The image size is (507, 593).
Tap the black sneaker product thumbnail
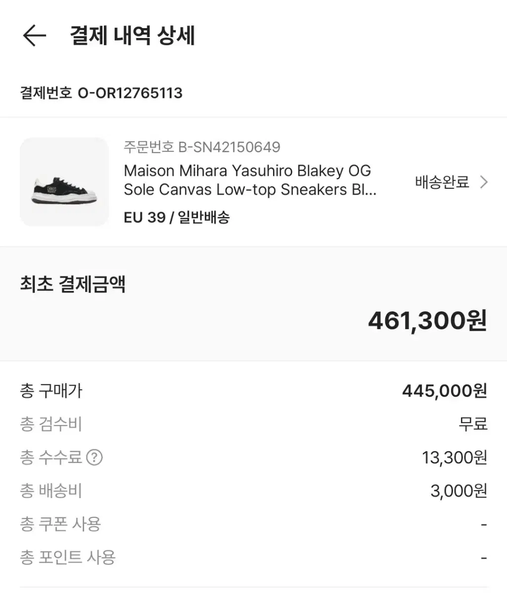tap(64, 182)
